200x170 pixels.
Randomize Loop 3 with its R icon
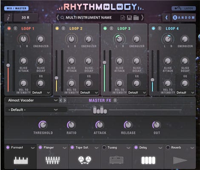[x=111, y=28]
